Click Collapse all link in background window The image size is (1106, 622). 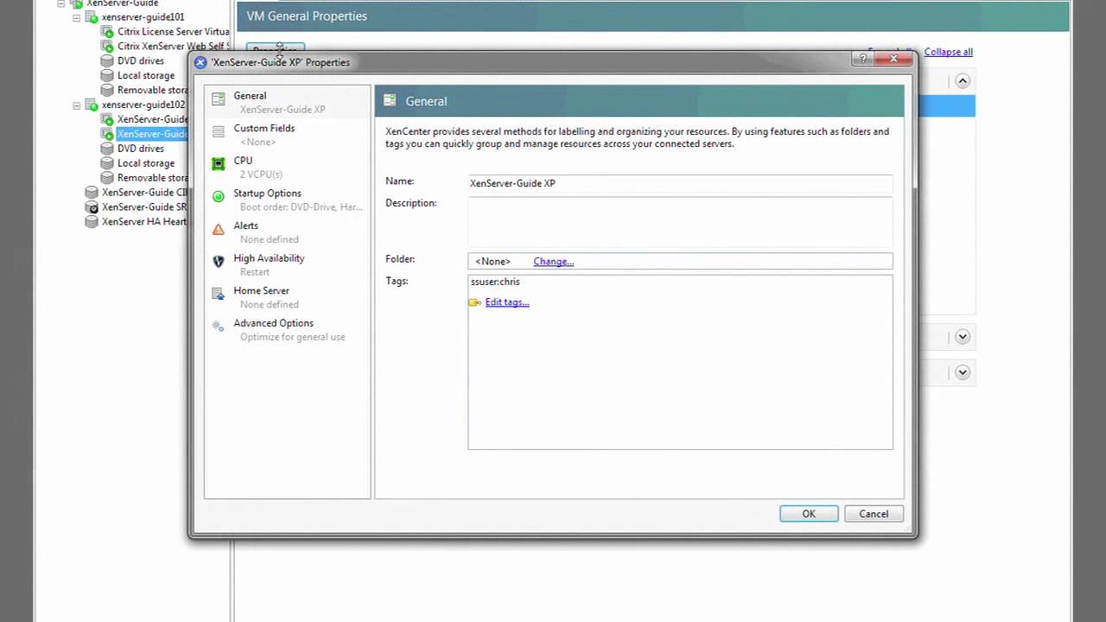point(948,52)
